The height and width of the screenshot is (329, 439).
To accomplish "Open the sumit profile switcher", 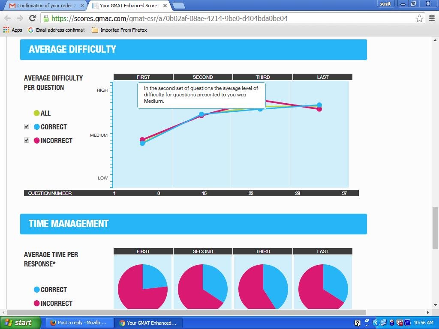I will tap(385, 4).
